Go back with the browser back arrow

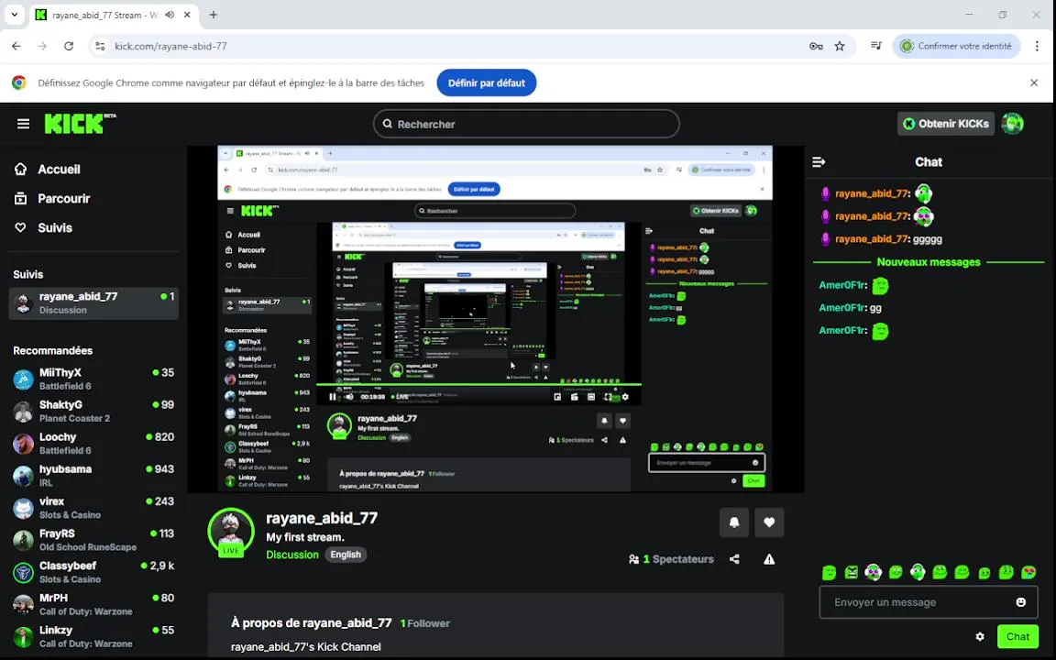tap(16, 47)
